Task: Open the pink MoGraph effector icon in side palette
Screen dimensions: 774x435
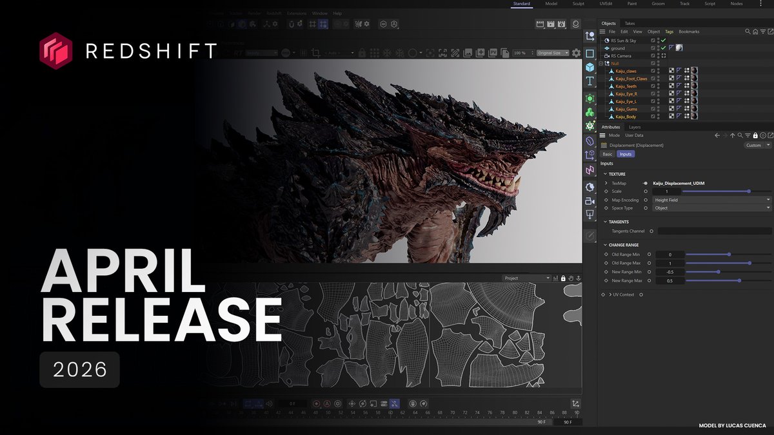Action: coord(590,170)
